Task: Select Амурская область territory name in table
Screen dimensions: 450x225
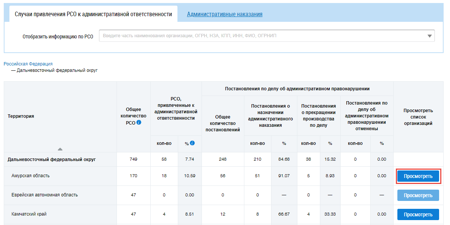Action: (x=30, y=176)
